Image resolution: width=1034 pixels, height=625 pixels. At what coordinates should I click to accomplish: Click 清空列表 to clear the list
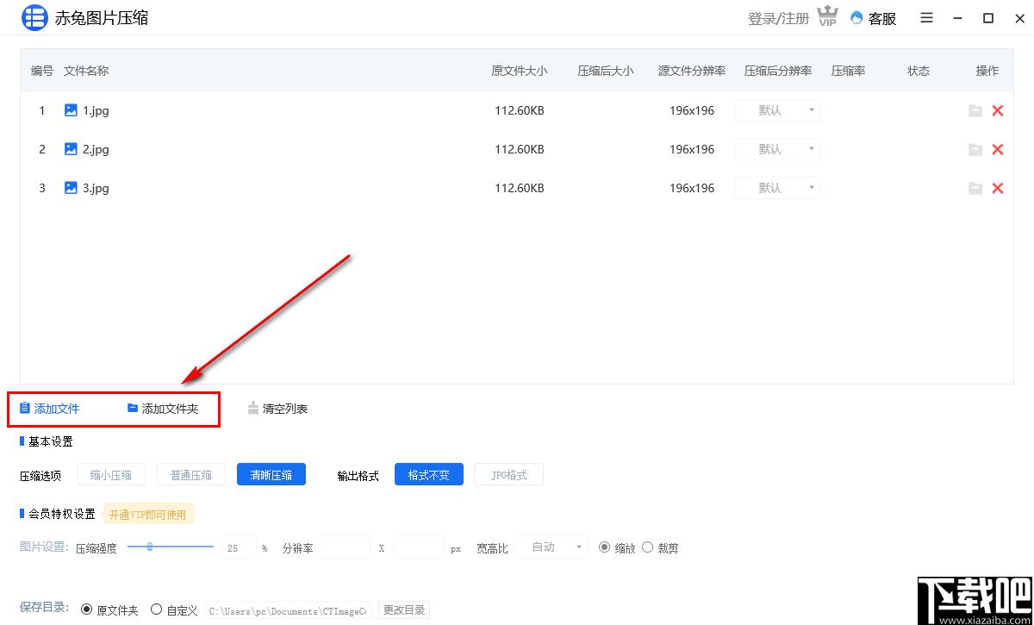[277, 409]
